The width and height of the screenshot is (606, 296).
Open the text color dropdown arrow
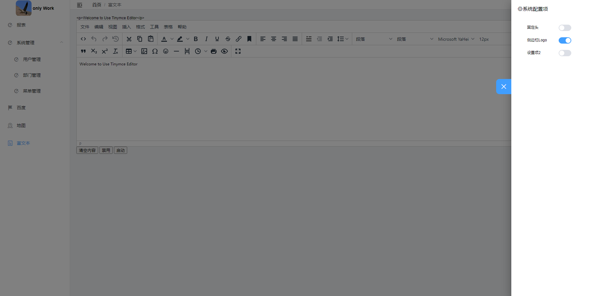point(172,39)
